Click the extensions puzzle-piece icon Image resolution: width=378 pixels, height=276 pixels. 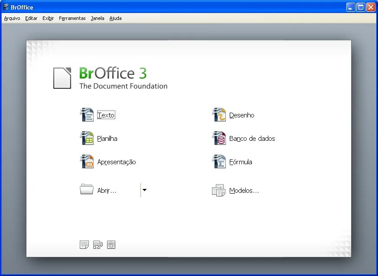click(x=98, y=245)
